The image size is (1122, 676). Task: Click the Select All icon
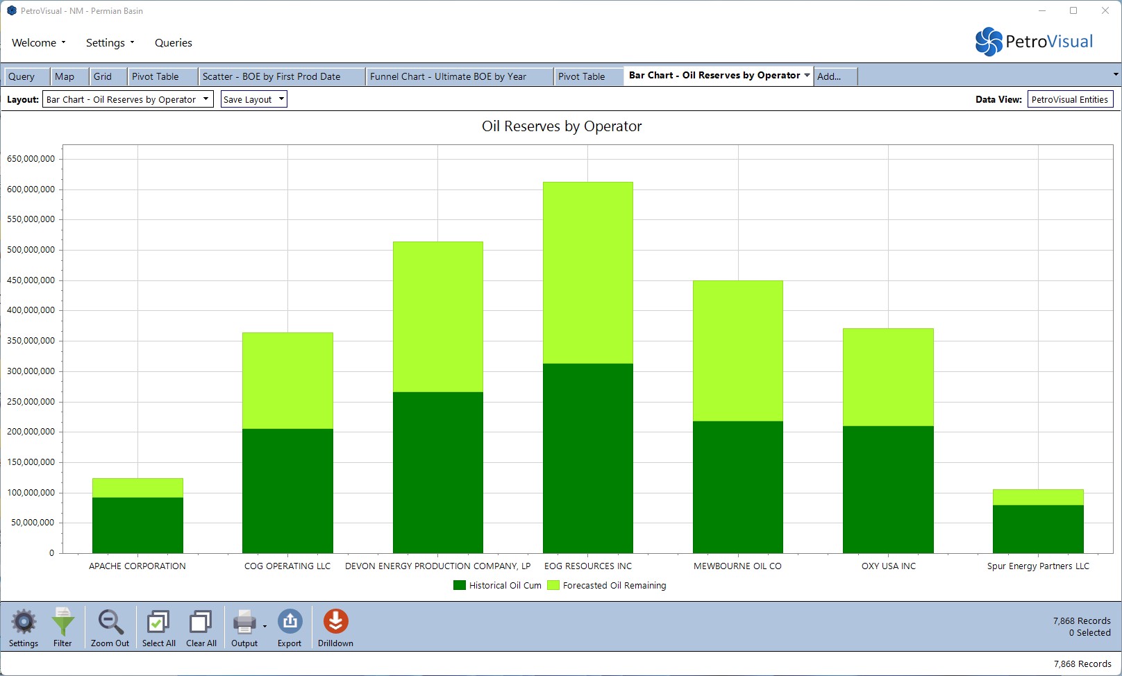[158, 623]
